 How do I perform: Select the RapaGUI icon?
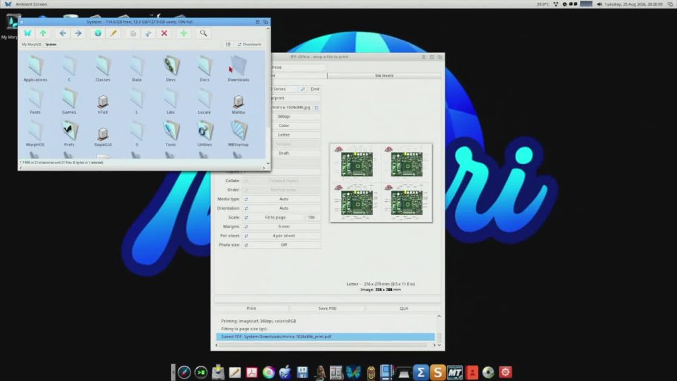click(102, 136)
